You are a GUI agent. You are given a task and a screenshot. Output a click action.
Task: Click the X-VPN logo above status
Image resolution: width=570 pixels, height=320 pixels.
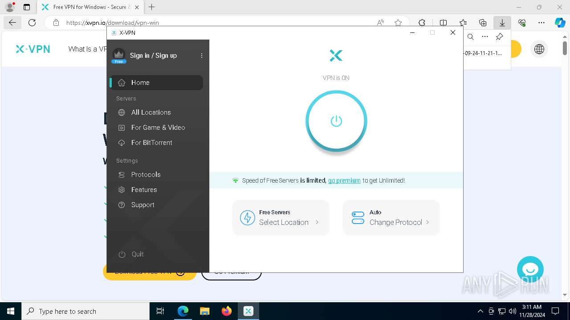[336, 56]
